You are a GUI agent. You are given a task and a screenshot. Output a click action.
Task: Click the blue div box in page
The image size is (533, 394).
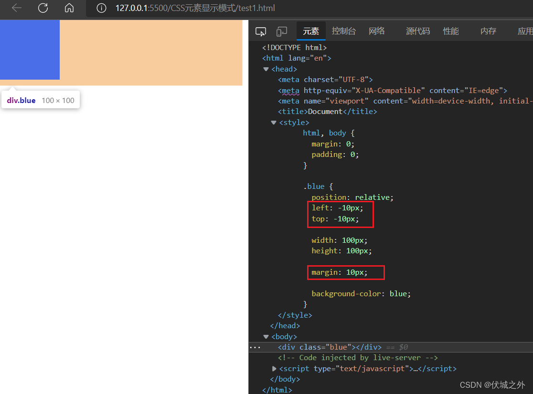[x=30, y=50]
